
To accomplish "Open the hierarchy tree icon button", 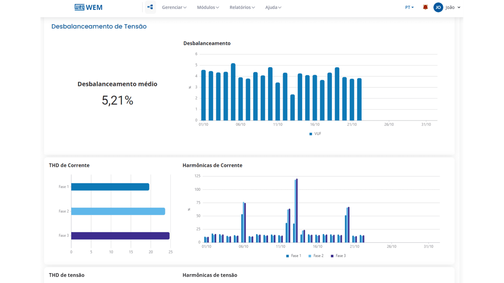I will click(150, 7).
